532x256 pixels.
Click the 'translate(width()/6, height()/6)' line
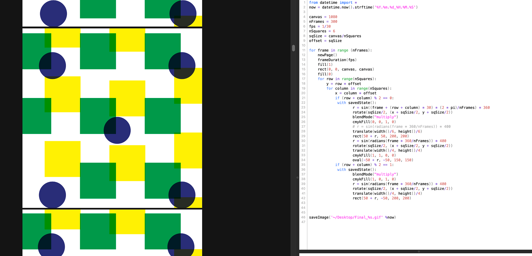tap(387, 131)
